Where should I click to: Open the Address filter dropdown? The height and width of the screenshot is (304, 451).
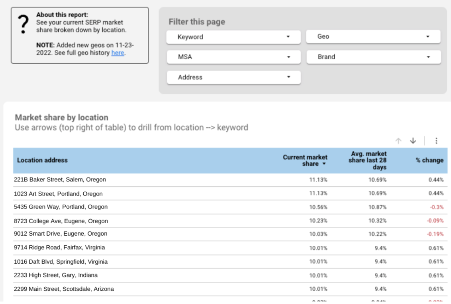(233, 77)
